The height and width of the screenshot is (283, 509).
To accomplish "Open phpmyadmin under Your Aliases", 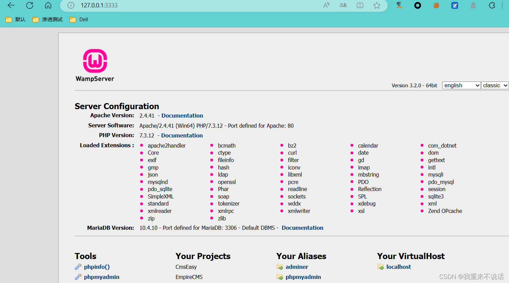I will (x=303, y=277).
